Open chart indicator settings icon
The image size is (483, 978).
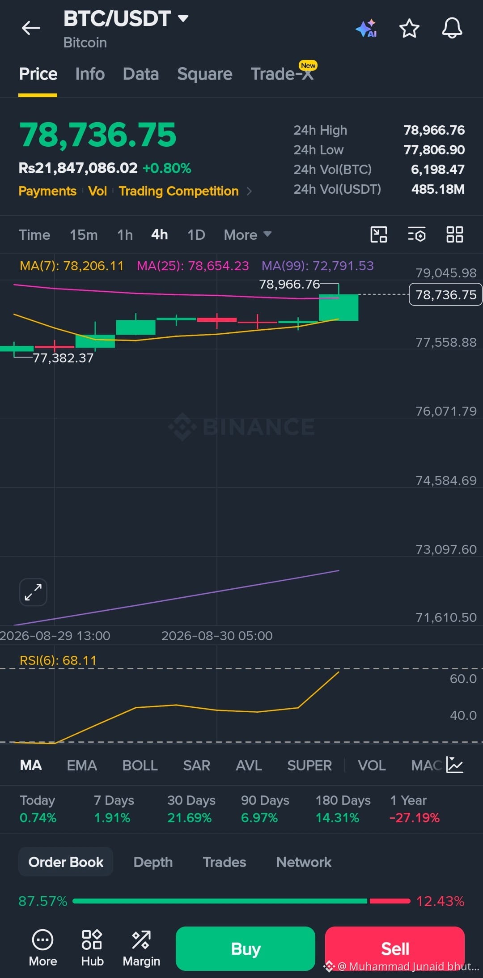(417, 234)
